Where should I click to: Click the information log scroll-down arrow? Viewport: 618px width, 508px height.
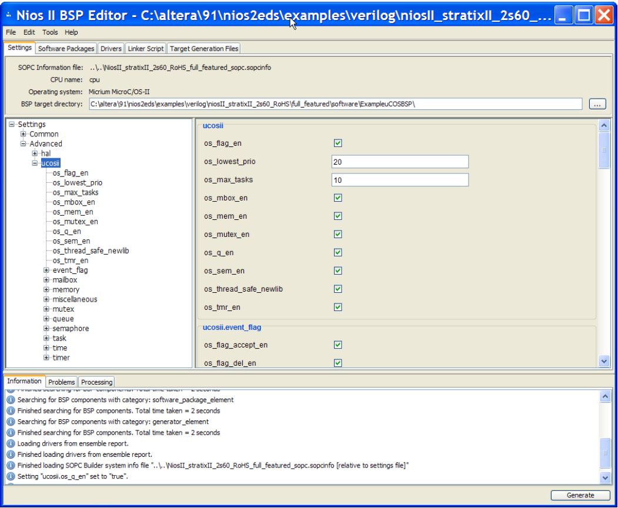pos(604,477)
